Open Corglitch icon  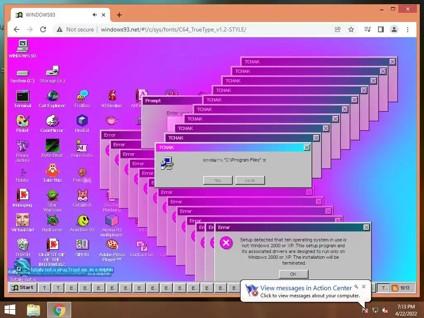click(x=82, y=198)
